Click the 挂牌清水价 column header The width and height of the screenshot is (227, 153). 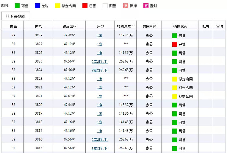[126, 26]
